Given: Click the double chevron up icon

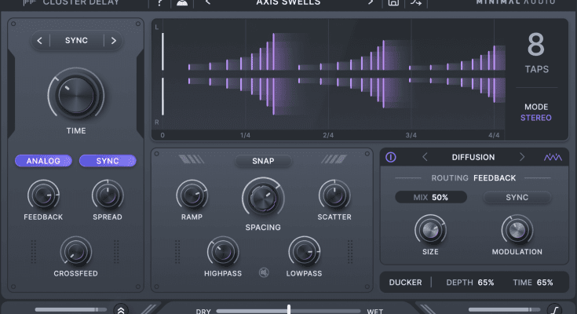Looking at the screenshot, I should pos(121,310).
